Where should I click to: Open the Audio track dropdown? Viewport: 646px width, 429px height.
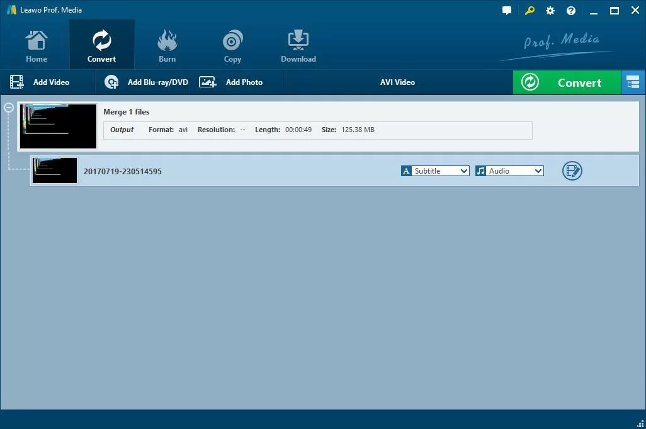pos(513,170)
